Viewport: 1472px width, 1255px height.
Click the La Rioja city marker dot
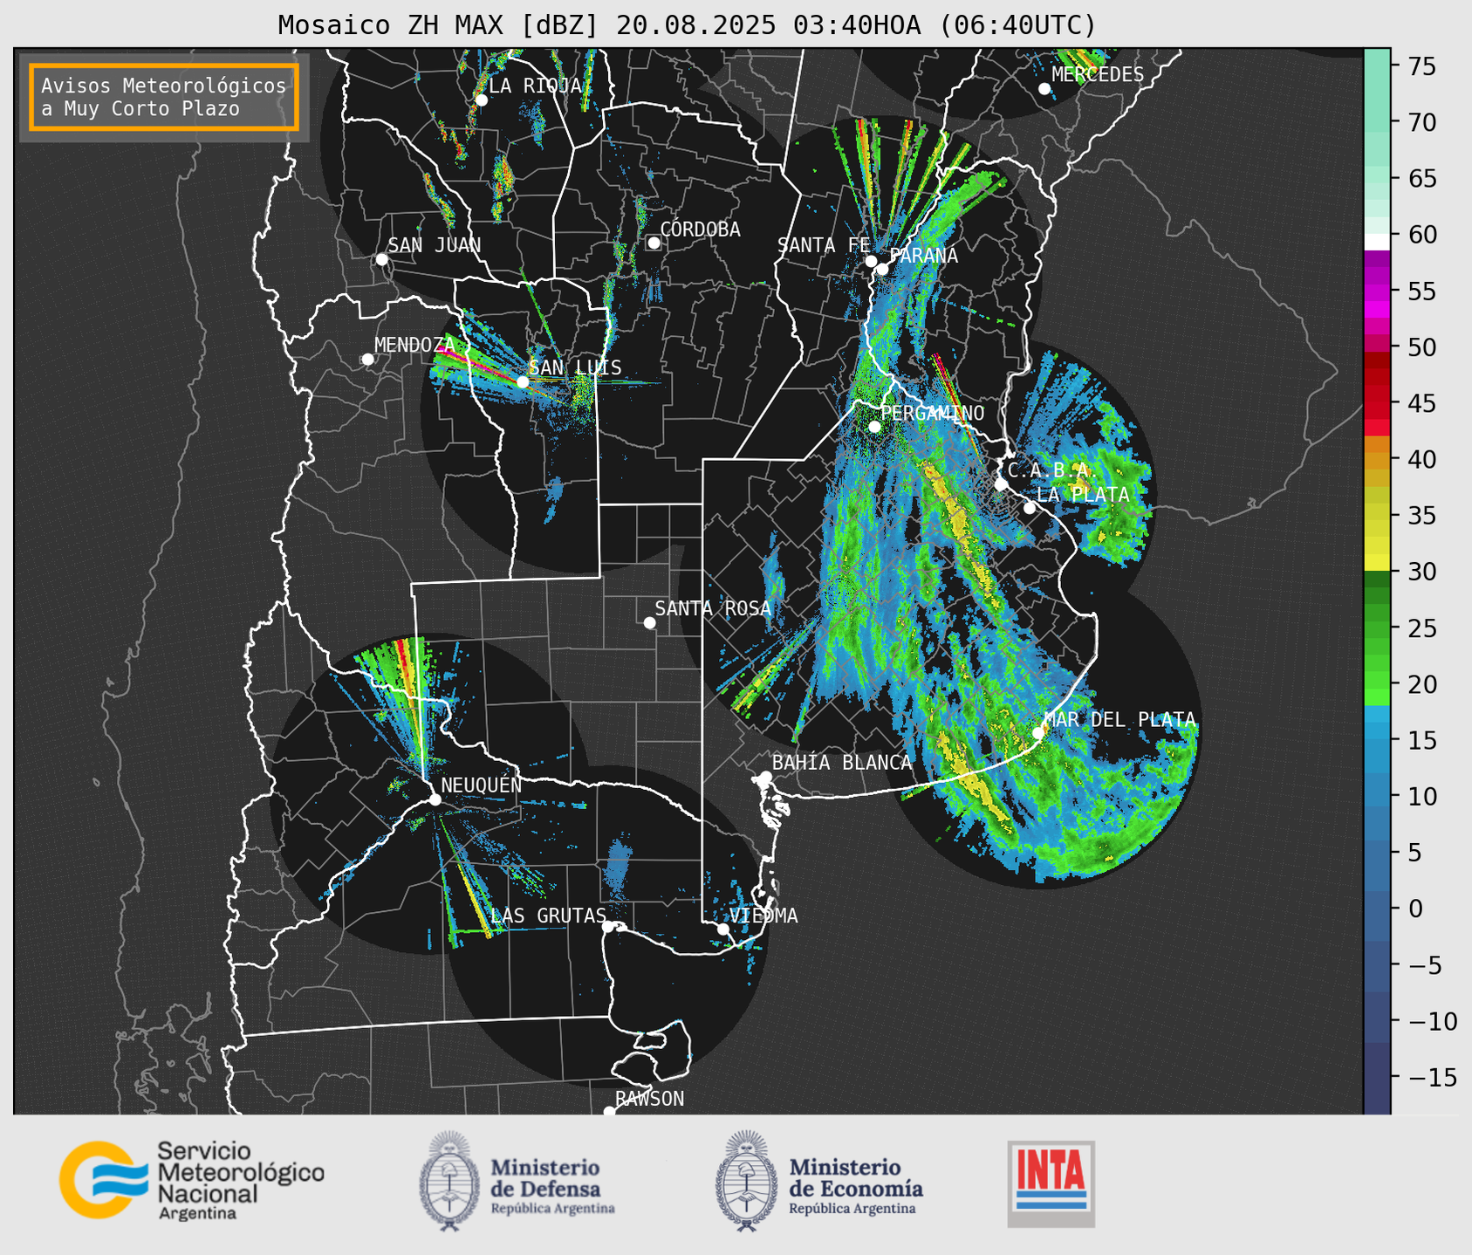click(481, 99)
